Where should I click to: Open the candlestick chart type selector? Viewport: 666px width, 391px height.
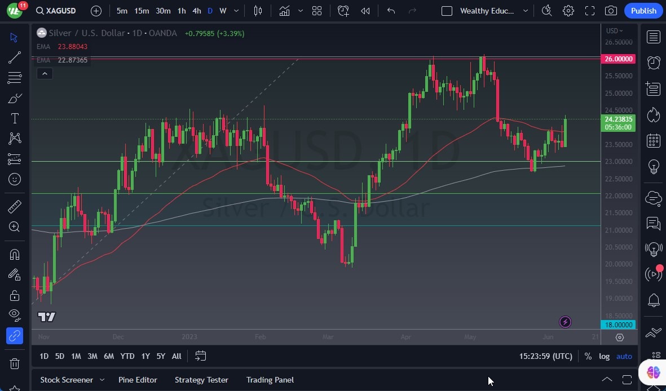point(258,11)
